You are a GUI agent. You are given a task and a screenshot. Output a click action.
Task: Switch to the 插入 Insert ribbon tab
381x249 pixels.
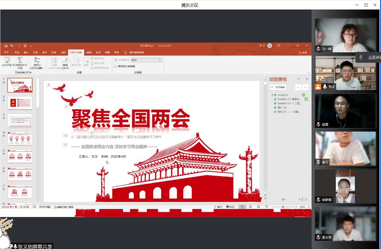click(x=26, y=52)
